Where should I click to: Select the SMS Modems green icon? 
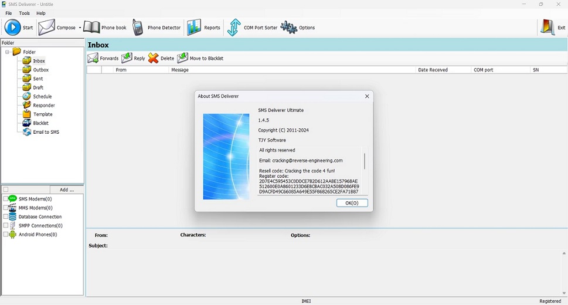(x=13, y=199)
